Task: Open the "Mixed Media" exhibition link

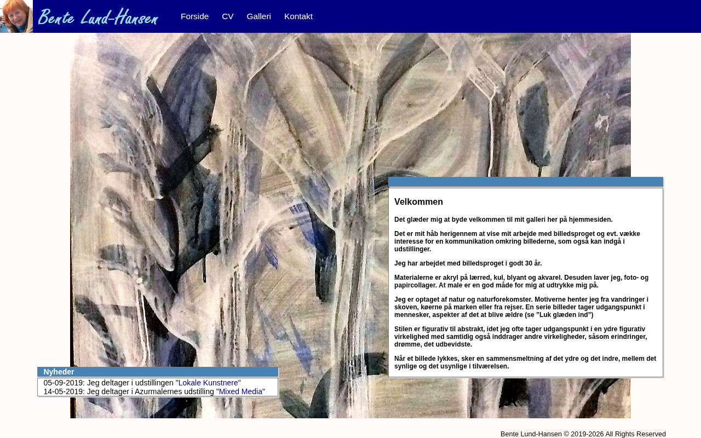Action: (240, 391)
